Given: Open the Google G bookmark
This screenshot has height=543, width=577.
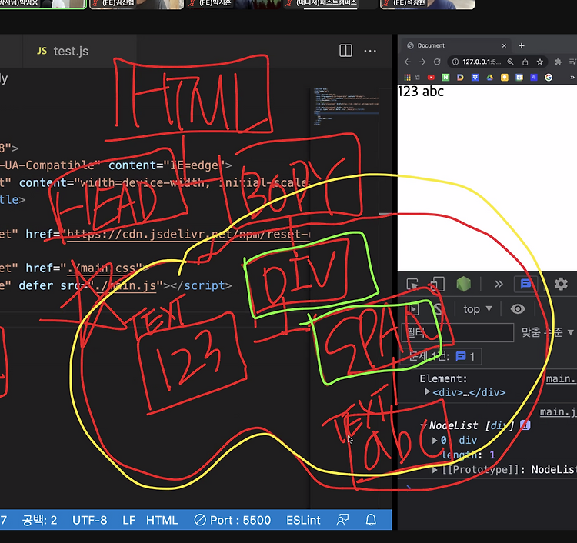Looking at the screenshot, I should (549, 77).
